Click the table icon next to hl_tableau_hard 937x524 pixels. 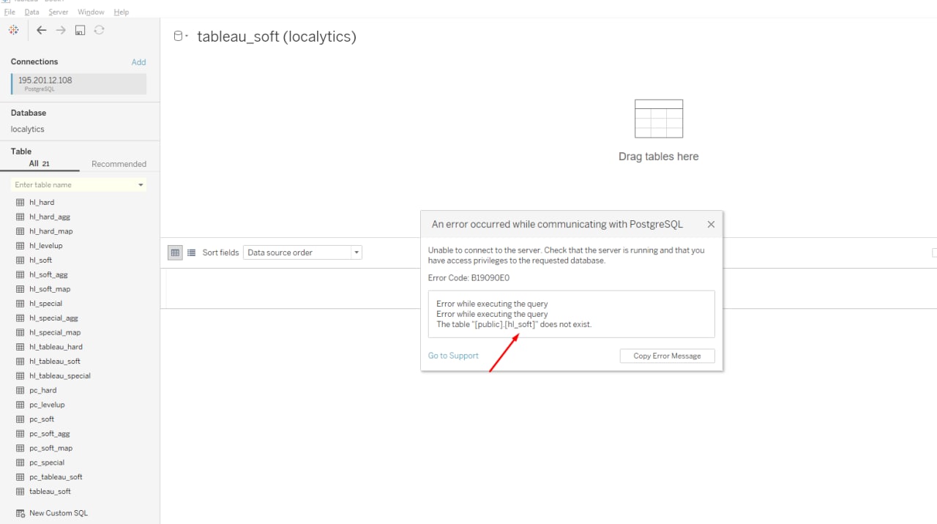point(20,347)
